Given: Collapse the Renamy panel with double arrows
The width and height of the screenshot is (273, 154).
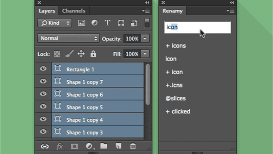Looking at the screenshot, I should tap(232, 2).
